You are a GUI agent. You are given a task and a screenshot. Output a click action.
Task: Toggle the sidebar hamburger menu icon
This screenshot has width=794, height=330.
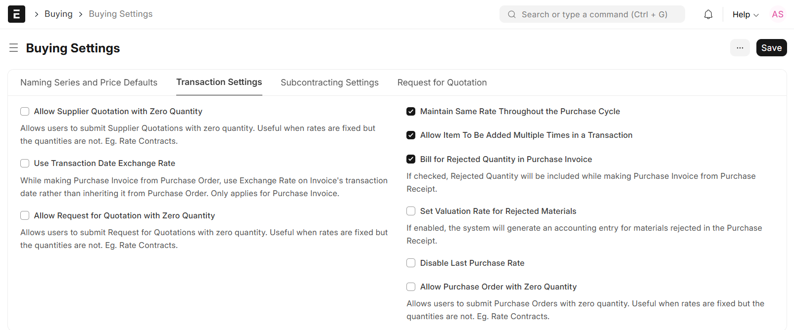14,48
